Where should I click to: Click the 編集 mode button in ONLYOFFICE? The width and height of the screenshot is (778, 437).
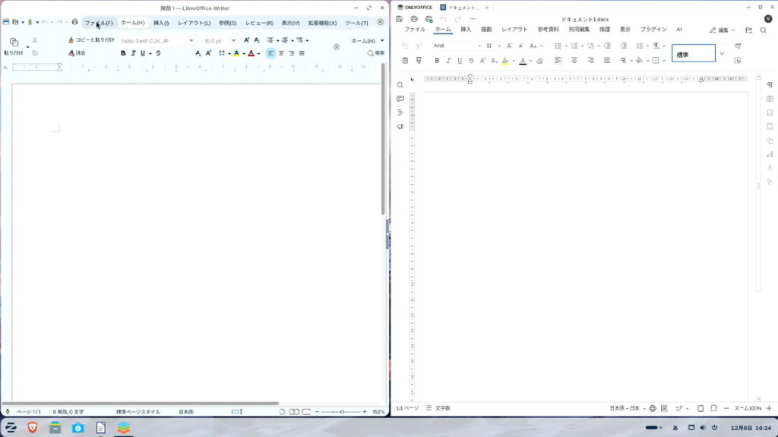723,30
